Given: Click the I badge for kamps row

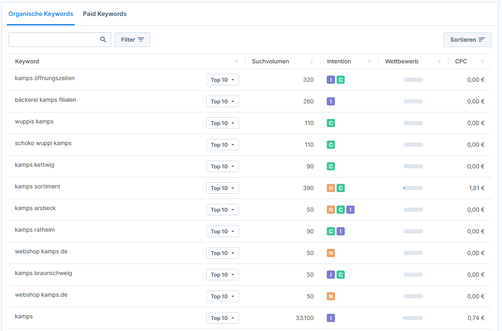Looking at the screenshot, I should [x=331, y=318].
